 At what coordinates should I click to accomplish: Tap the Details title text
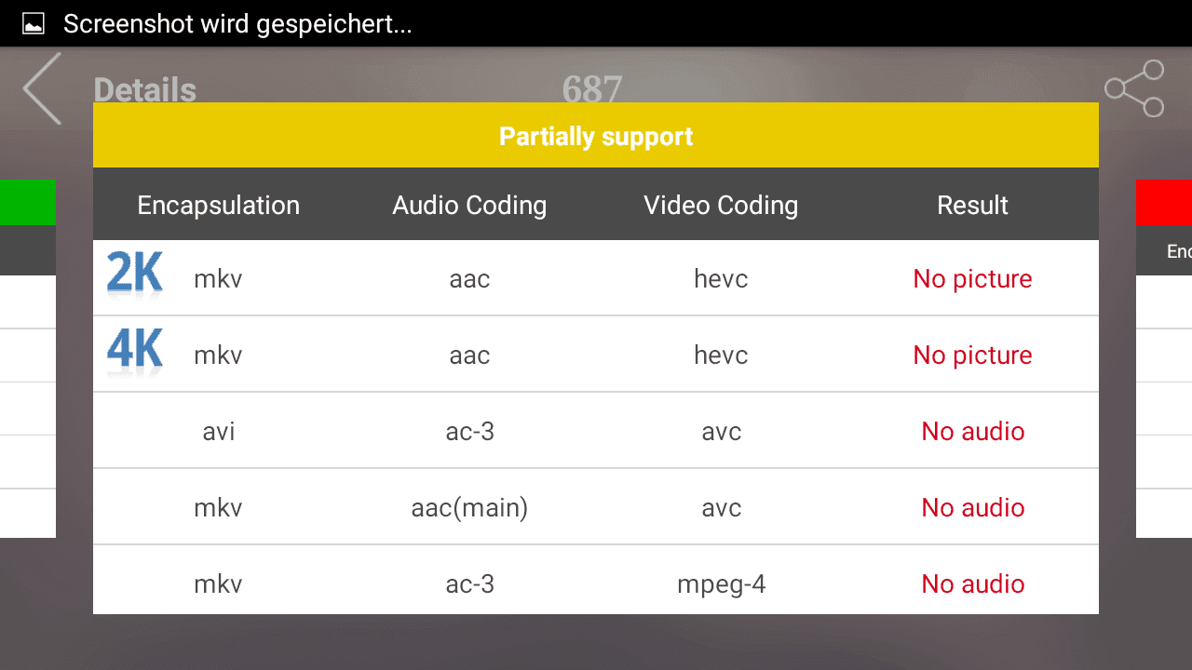[145, 90]
